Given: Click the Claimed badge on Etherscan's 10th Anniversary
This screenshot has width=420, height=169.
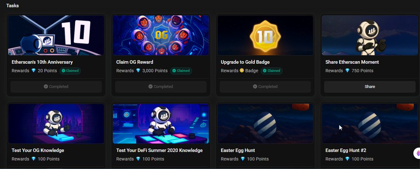Looking at the screenshot, I should point(70,71).
